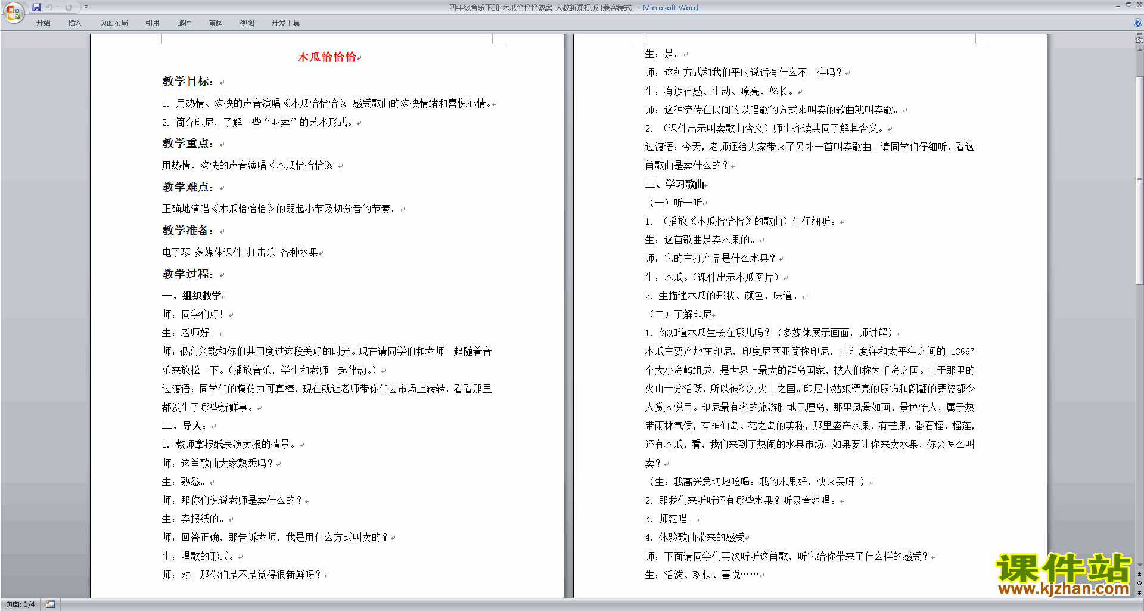Undo the last action in Quick Access
1144x611 pixels.
49,7
